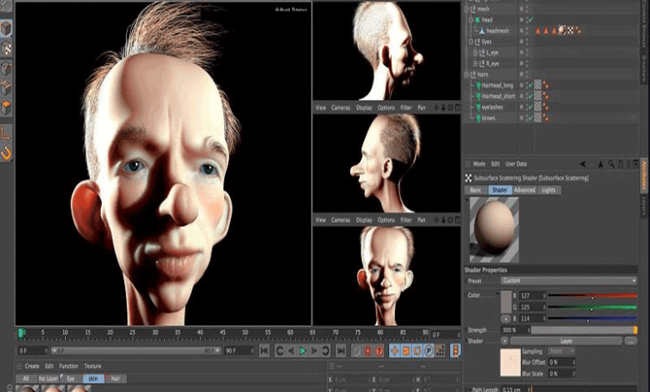Toggle the enable checkmark for Hairhead_long
The width and height of the screenshot is (650, 392).
click(x=530, y=85)
